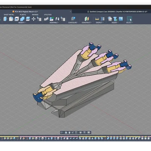This screenshot has width=151, height=151.
Task: Expand the ASSEMBLE dropdown menu
Action: point(54,23)
